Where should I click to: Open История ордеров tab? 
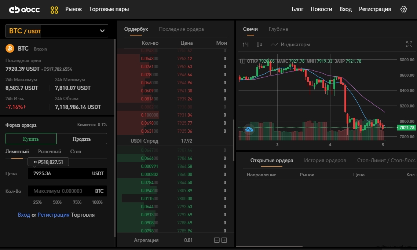point(325,161)
